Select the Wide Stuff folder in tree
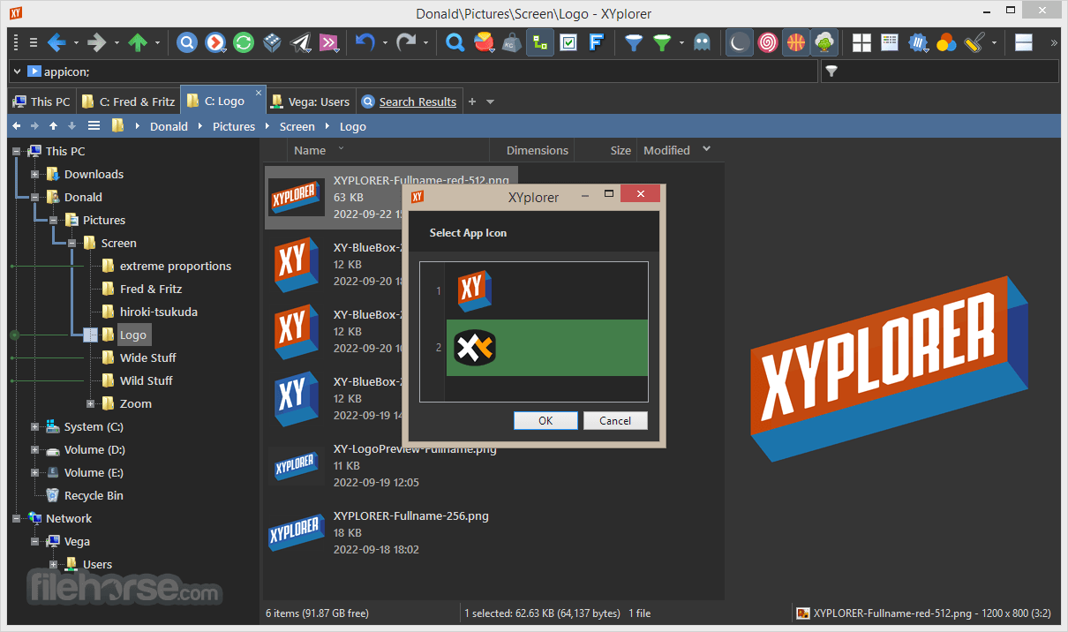Viewport: 1068px width, 632px height. [x=147, y=357]
